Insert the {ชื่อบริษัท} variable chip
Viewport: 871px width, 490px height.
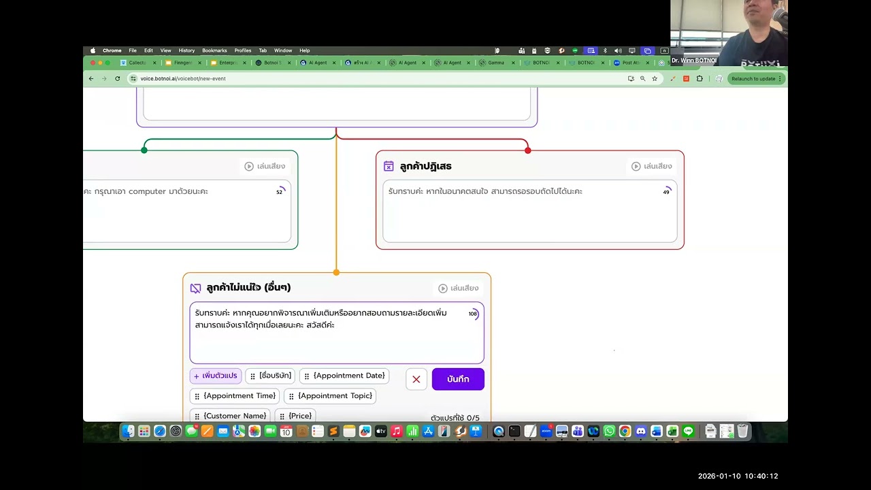point(270,376)
